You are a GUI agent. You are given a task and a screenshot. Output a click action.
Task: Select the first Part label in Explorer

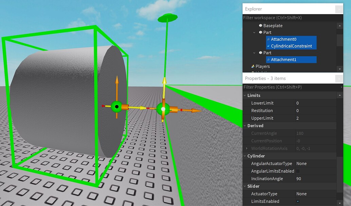pos(267,33)
